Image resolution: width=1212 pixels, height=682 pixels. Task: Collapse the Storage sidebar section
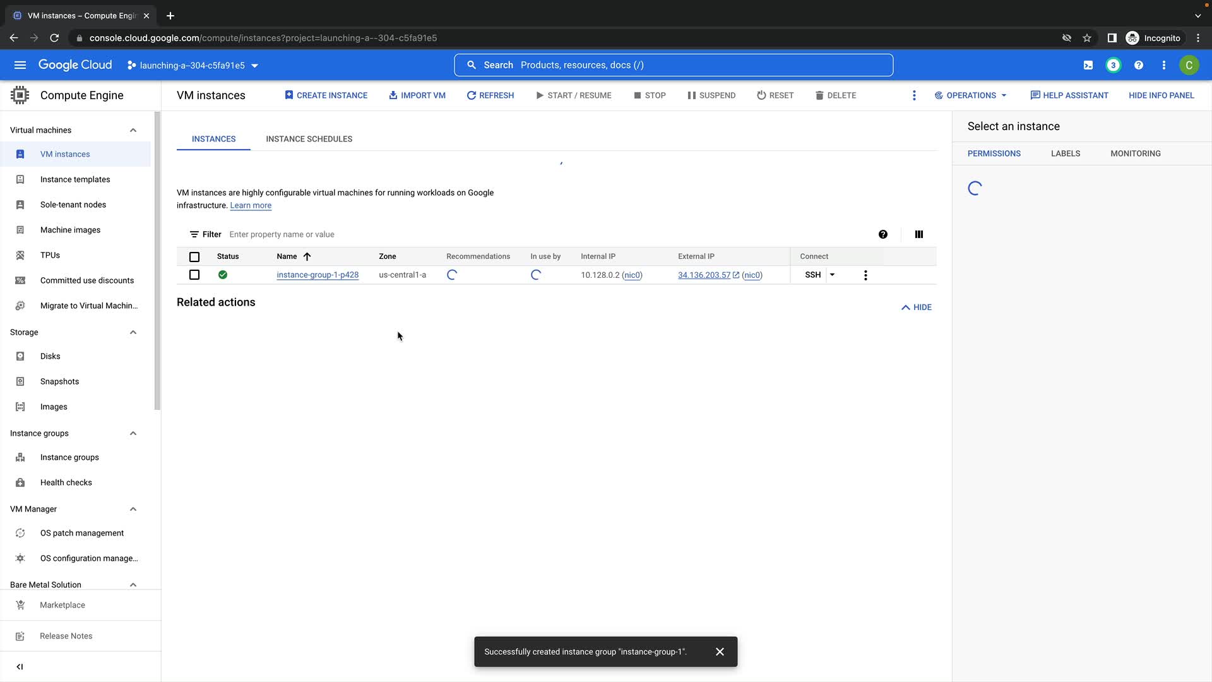point(133,332)
